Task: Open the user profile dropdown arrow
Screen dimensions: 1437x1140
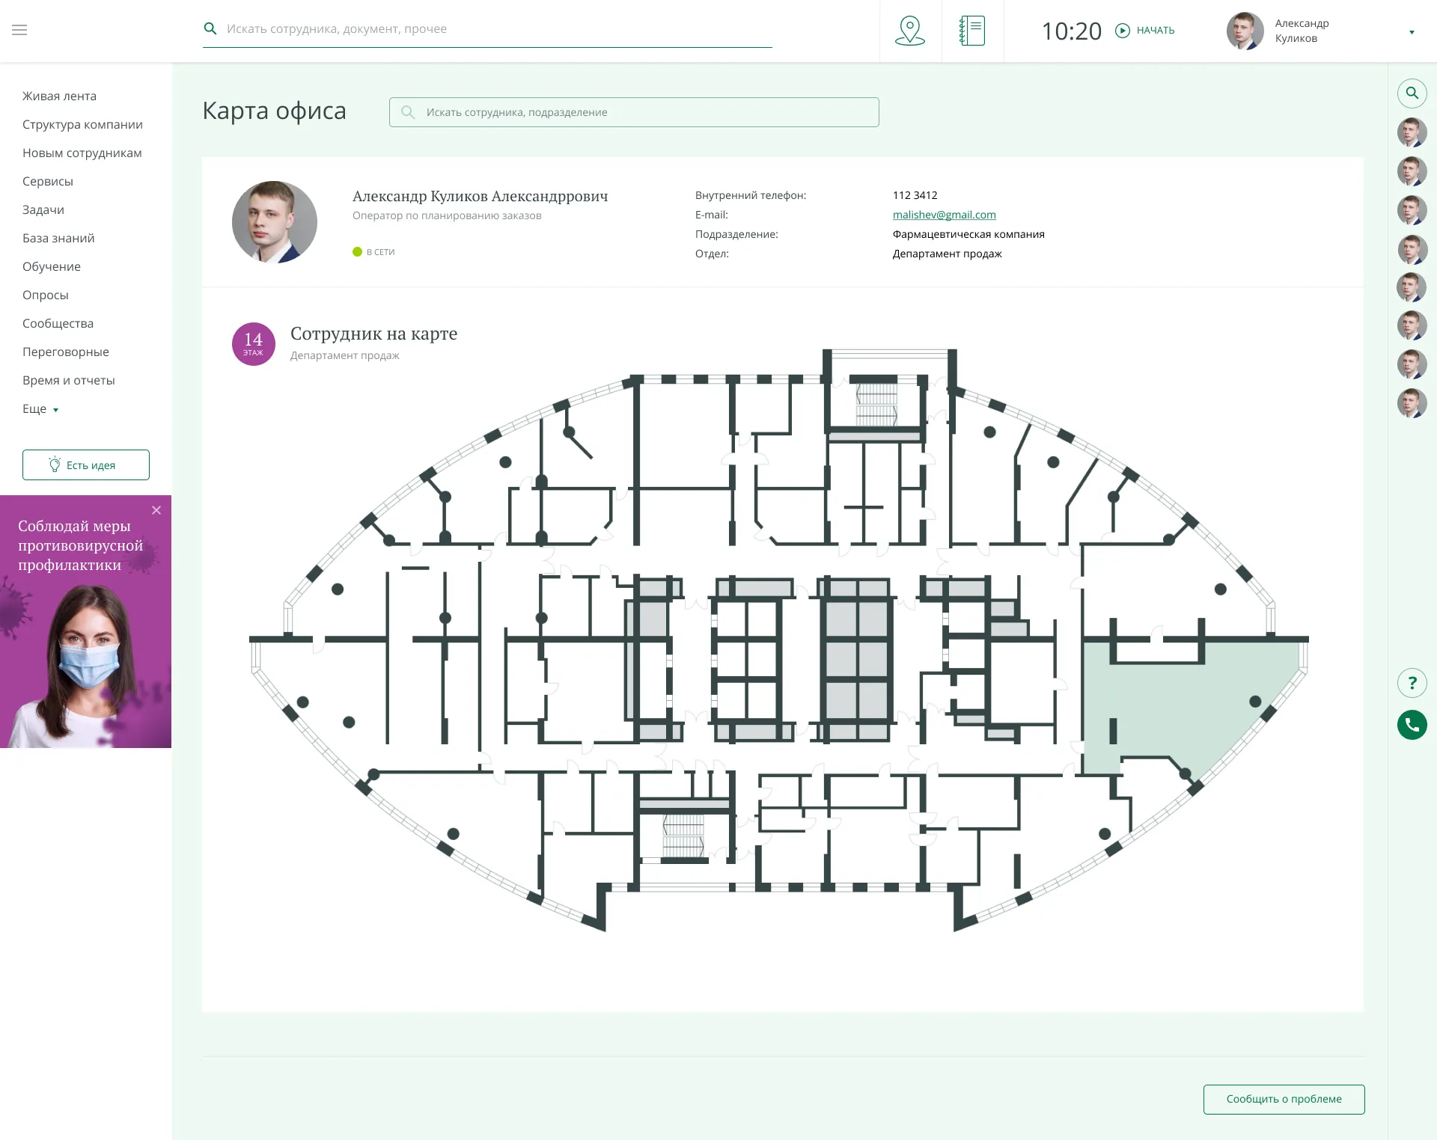Action: (x=1412, y=32)
